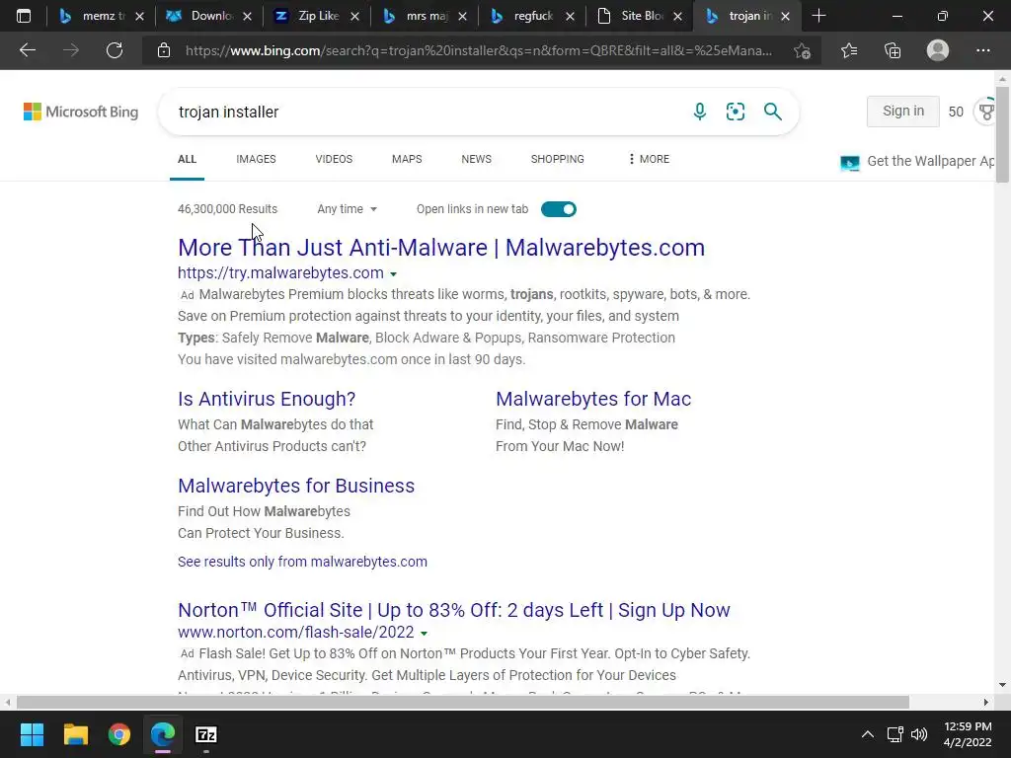Click the trojan installer search box

point(426,112)
